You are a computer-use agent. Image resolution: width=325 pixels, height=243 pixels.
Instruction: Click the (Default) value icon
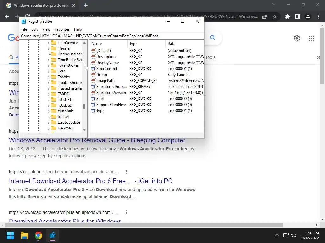tap(93, 50)
